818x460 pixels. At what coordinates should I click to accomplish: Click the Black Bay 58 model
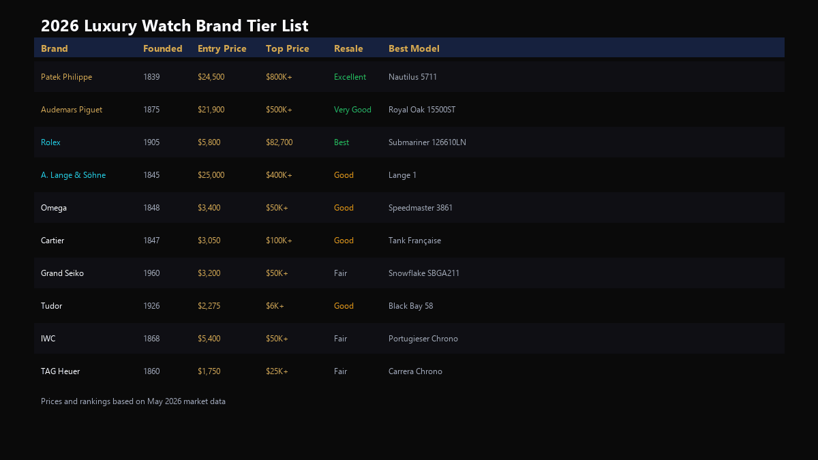pos(410,306)
